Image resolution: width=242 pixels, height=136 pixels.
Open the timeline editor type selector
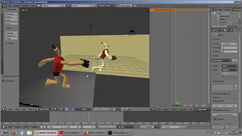(x=4, y=127)
